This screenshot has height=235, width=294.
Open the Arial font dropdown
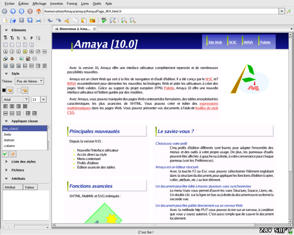pyautogui.click(x=15, y=99)
